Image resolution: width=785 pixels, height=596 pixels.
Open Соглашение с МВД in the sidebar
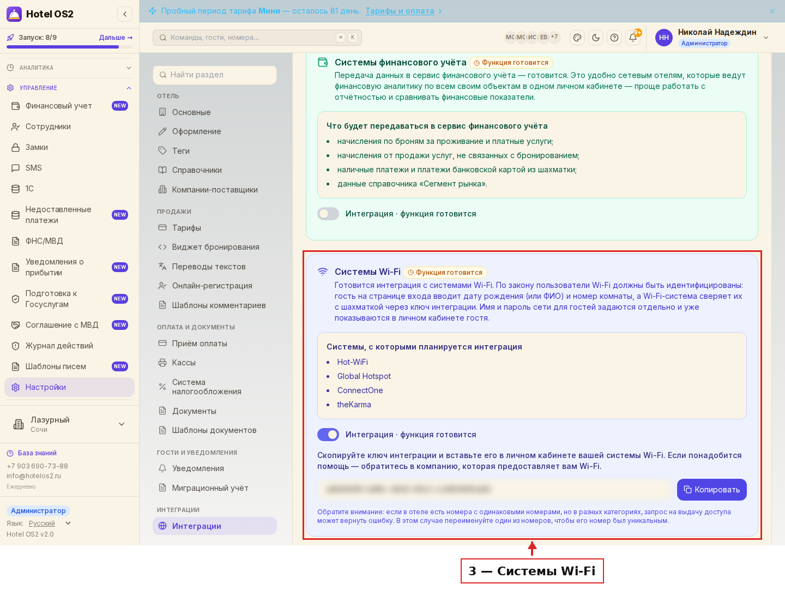[x=69, y=325]
